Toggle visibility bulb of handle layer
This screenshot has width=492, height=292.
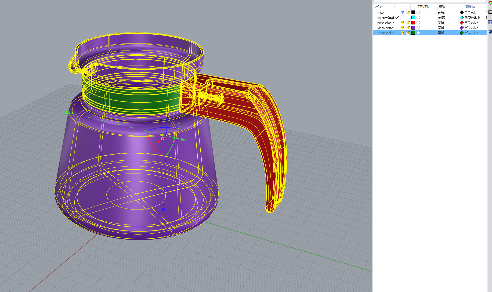402,23
